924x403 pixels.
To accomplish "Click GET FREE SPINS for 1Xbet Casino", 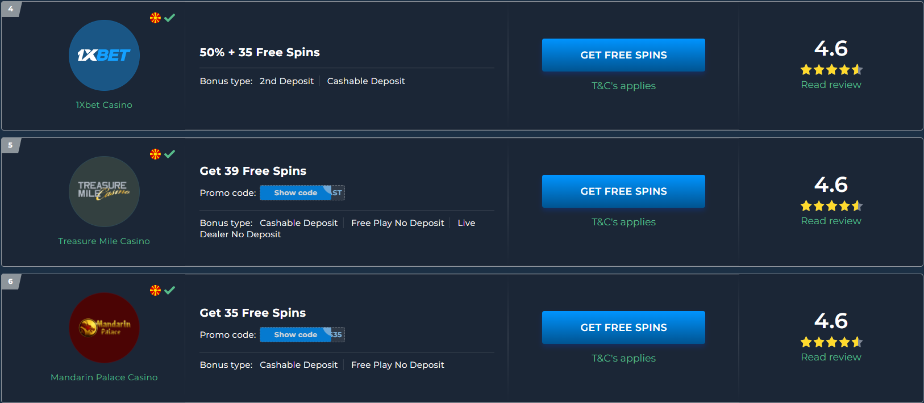I will tap(623, 55).
